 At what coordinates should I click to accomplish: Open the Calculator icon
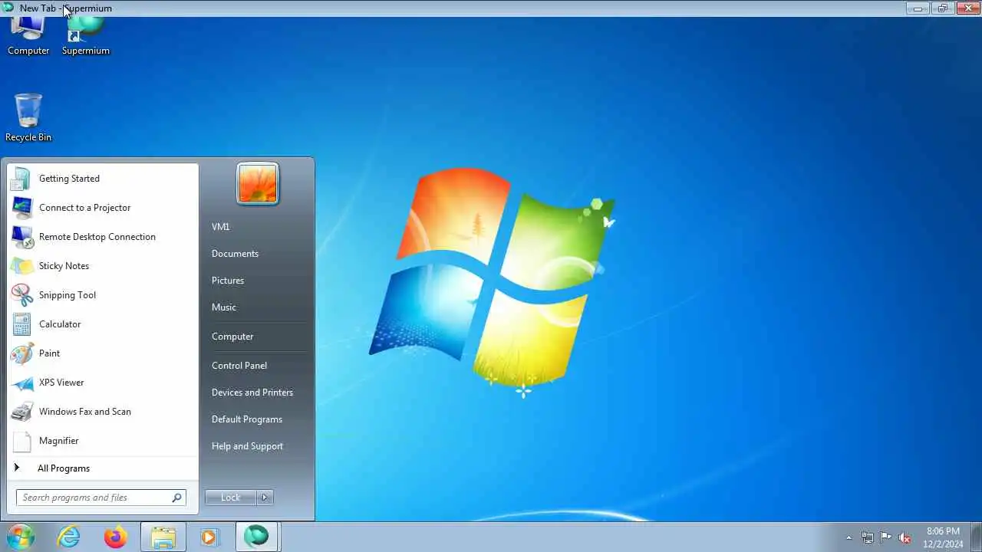[21, 324]
